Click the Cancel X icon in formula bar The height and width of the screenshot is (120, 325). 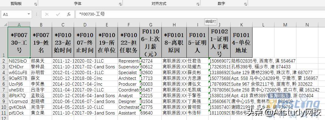(47, 14)
